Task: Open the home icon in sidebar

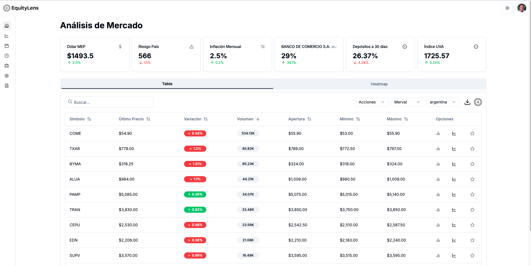Action: (x=7, y=26)
